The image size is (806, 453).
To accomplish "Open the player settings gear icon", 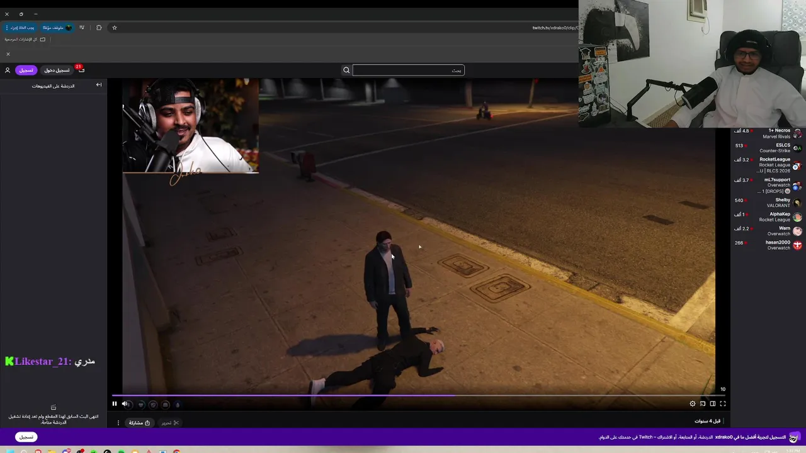I will [x=693, y=404].
